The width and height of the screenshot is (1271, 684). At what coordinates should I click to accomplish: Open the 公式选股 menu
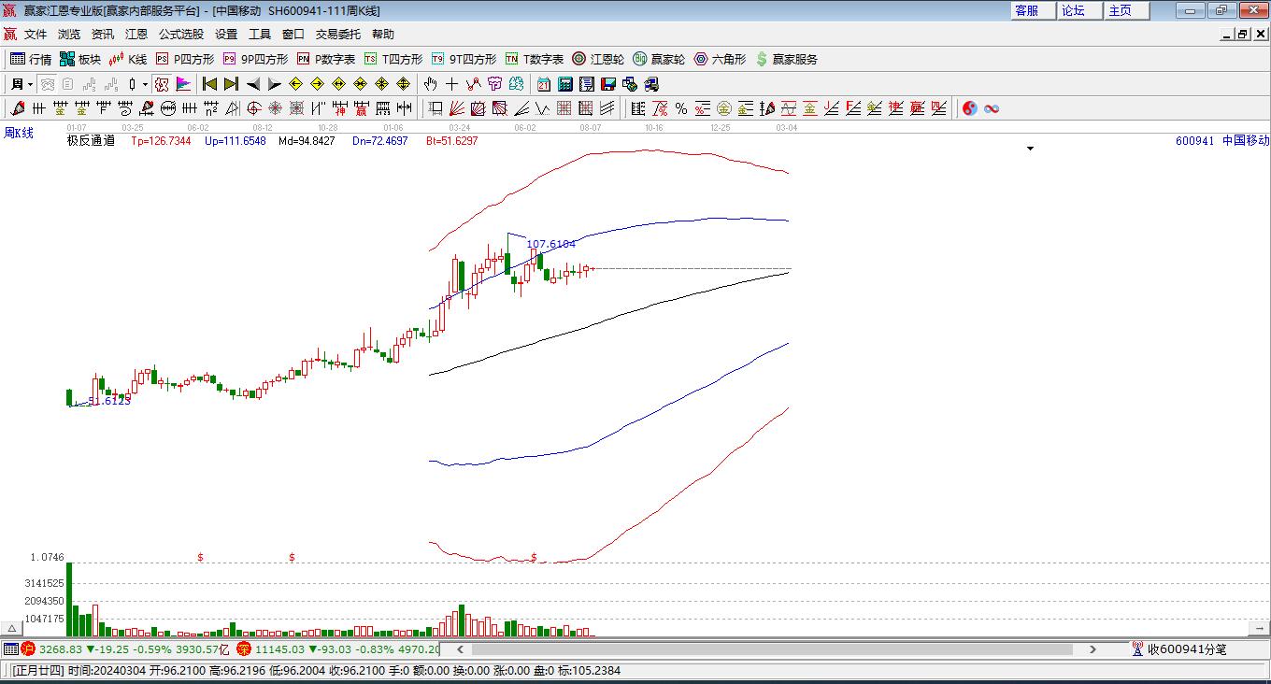[180, 34]
